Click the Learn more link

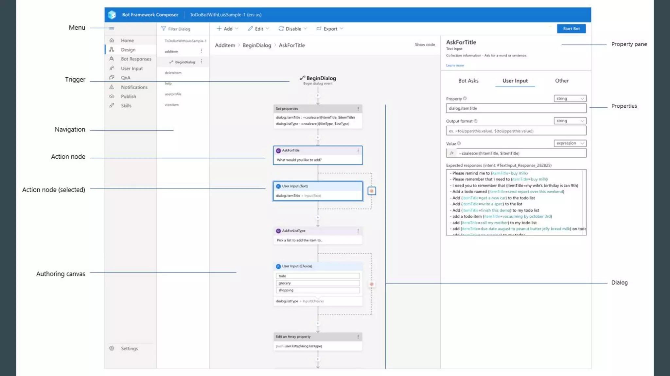(455, 66)
